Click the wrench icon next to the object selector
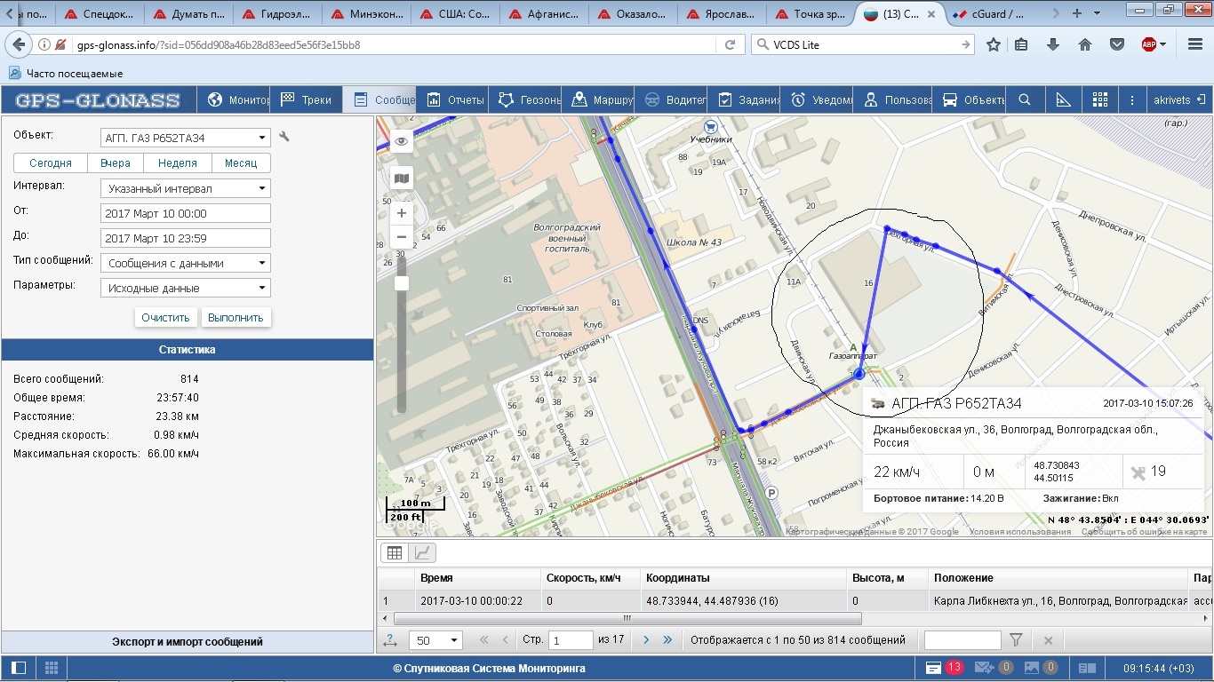The width and height of the screenshot is (1214, 682). click(284, 137)
